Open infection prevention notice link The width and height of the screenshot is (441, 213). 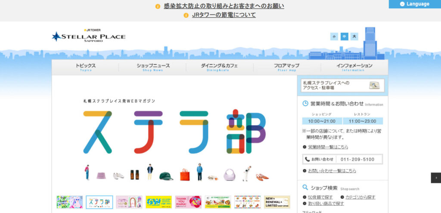pyautogui.click(x=224, y=6)
